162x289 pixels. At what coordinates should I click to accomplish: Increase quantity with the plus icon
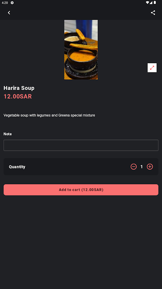tap(150, 167)
